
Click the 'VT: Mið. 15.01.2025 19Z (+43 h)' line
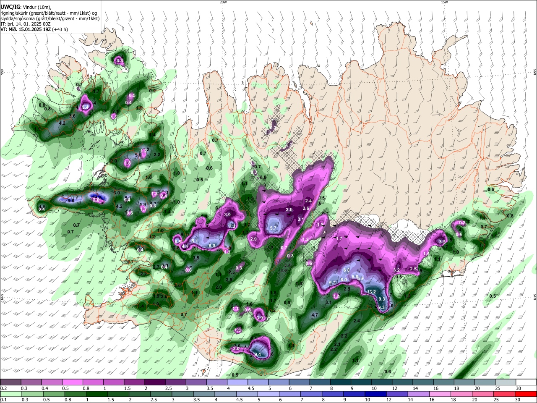coord(34,29)
